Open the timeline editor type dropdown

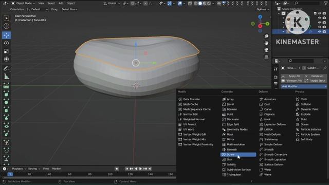6,169
